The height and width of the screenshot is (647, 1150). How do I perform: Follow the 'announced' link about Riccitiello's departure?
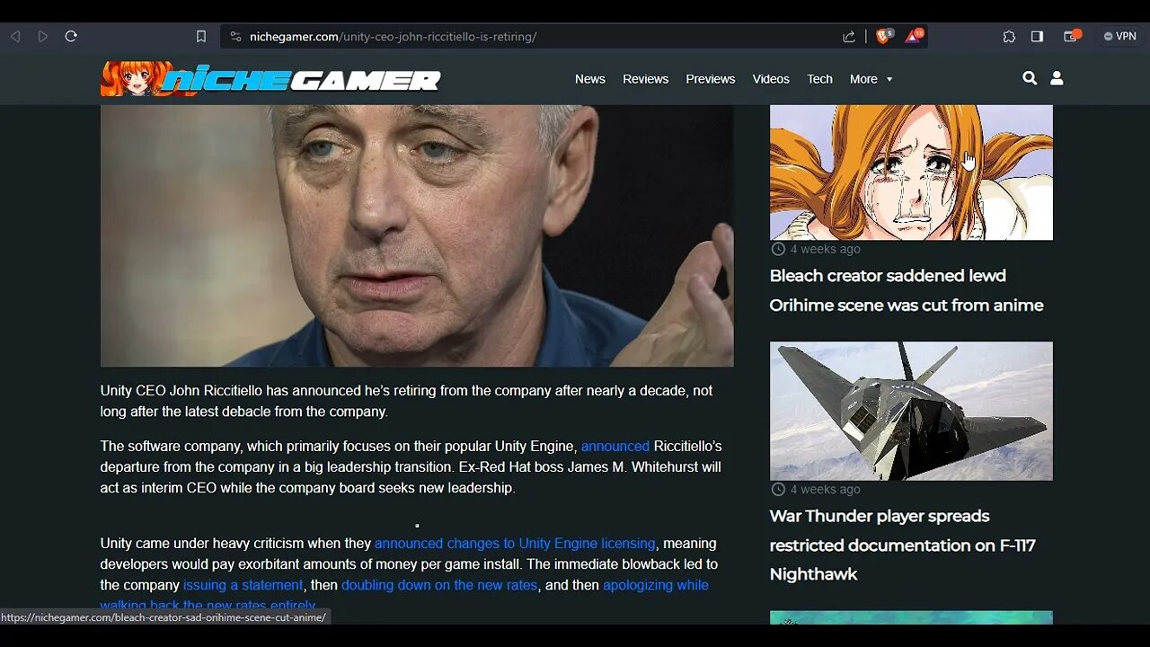[615, 447]
